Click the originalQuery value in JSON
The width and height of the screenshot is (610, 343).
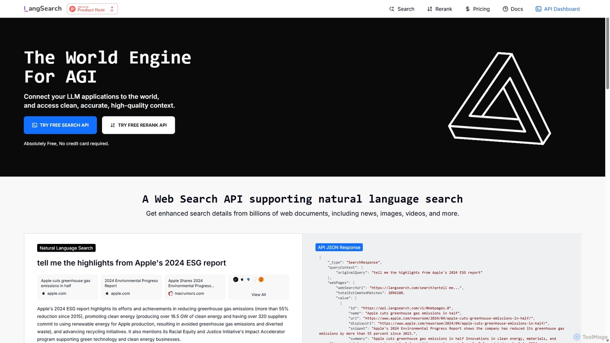click(x=427, y=272)
